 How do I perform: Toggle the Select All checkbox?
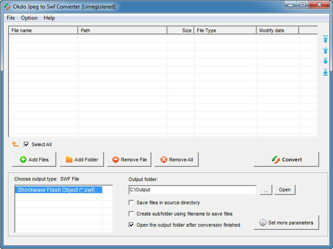(26, 144)
